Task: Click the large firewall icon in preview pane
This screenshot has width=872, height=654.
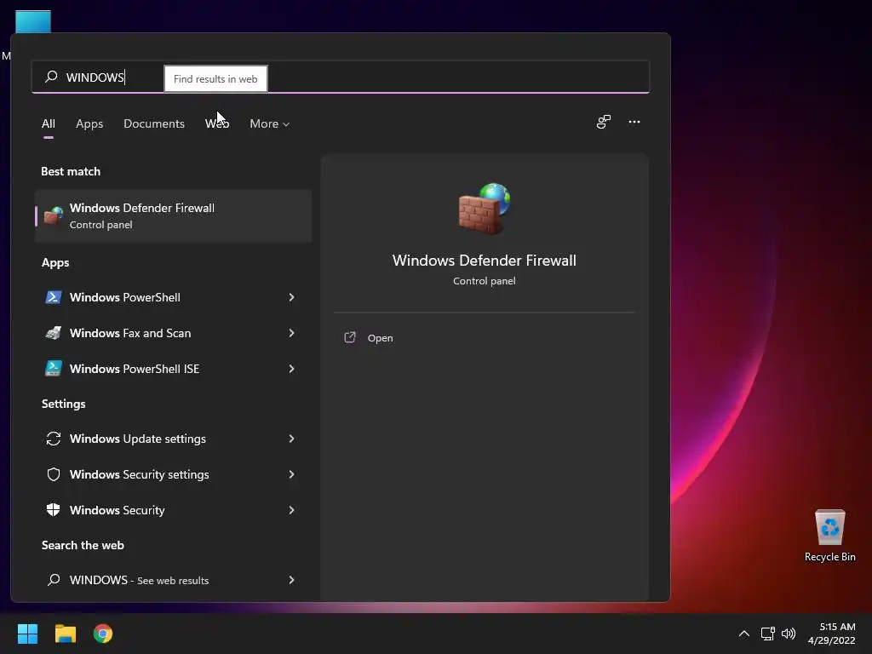Action: [x=484, y=209]
